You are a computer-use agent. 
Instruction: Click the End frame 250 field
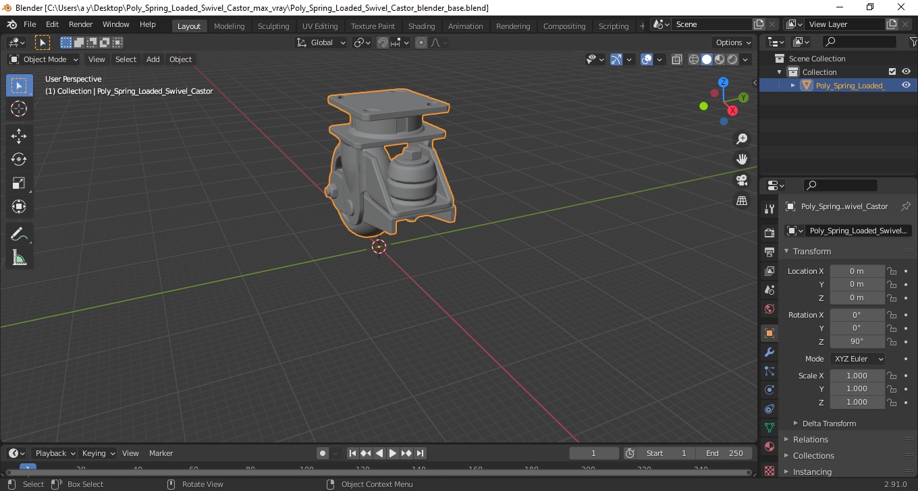click(724, 453)
